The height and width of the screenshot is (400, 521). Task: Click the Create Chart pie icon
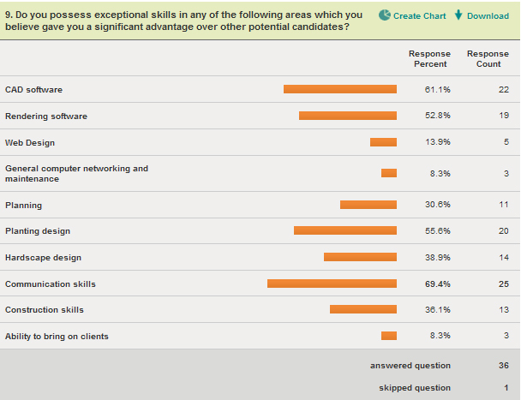385,15
